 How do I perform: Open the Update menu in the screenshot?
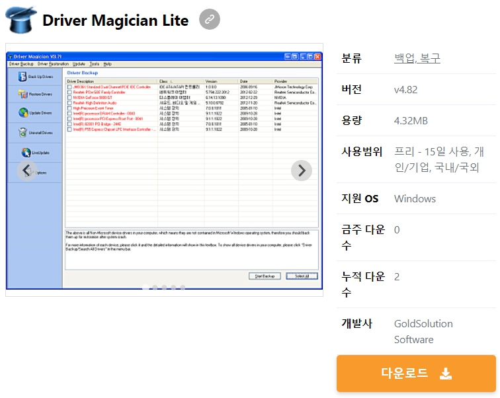(x=79, y=64)
